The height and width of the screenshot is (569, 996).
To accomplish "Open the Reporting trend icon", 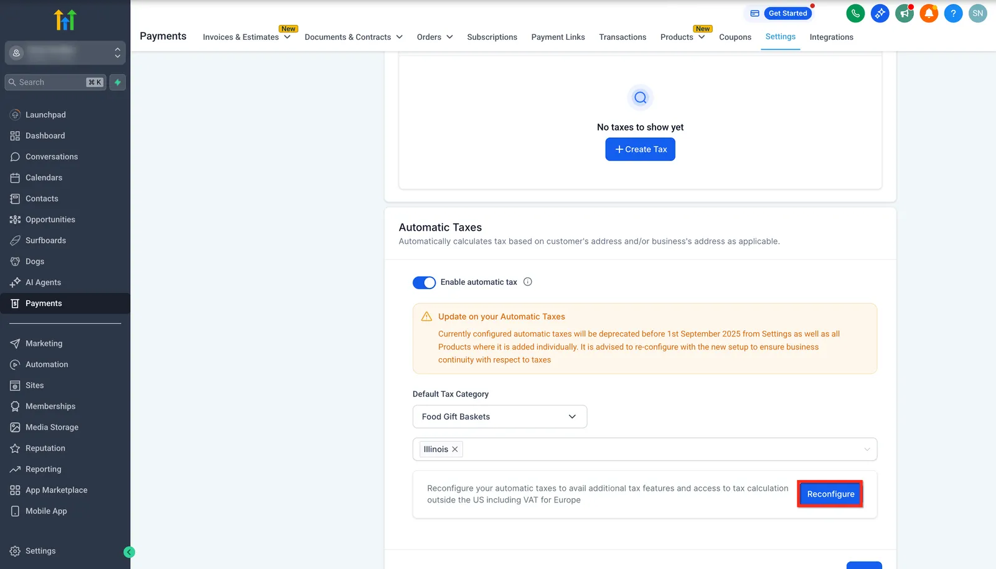I will [x=15, y=469].
